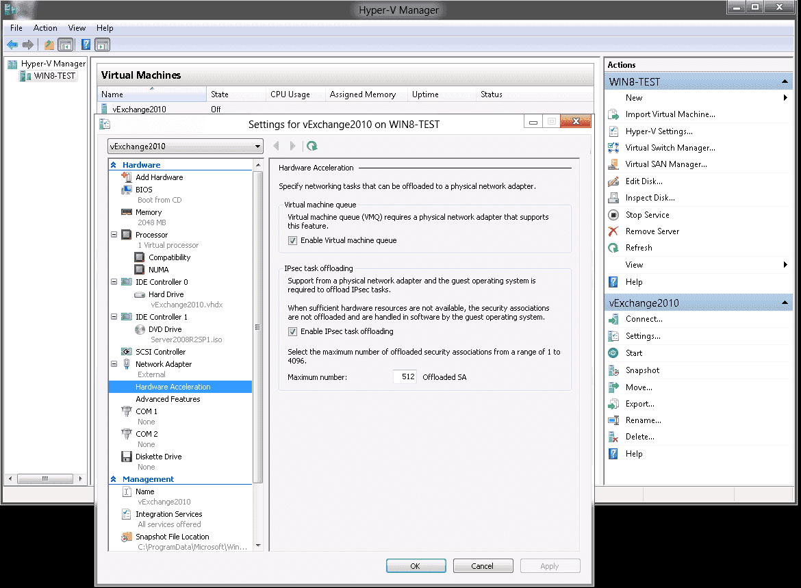The width and height of the screenshot is (801, 588).
Task: Click the Back arrow in Hyper-V Manager toolbar
Action: pos(12,45)
